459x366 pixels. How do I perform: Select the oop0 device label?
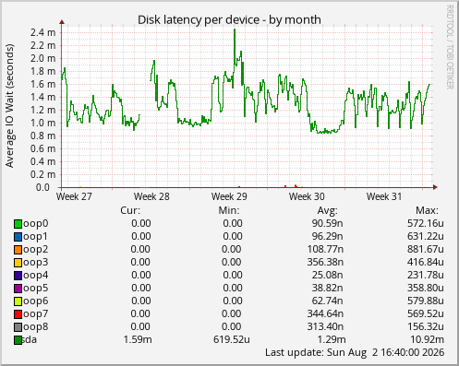click(x=36, y=224)
